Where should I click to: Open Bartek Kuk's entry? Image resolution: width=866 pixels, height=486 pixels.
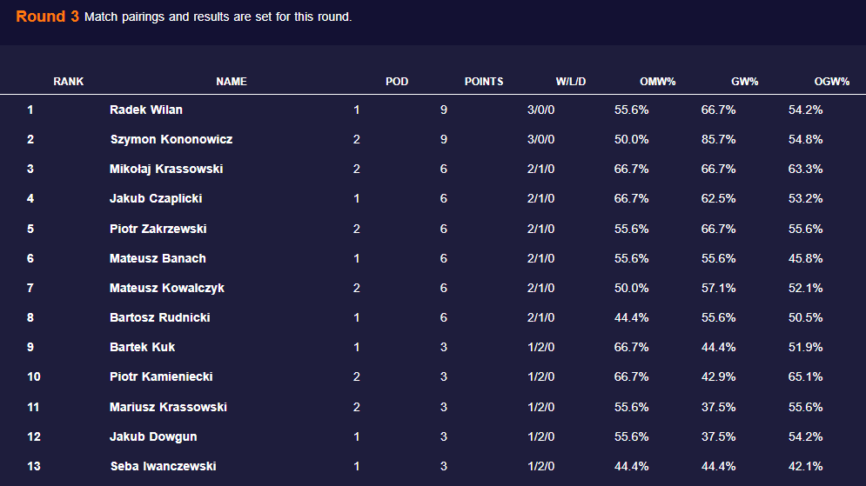[143, 348]
